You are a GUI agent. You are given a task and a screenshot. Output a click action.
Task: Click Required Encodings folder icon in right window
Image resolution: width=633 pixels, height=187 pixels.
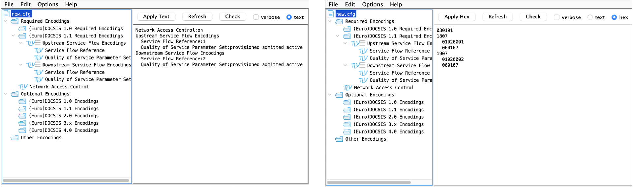339,22
